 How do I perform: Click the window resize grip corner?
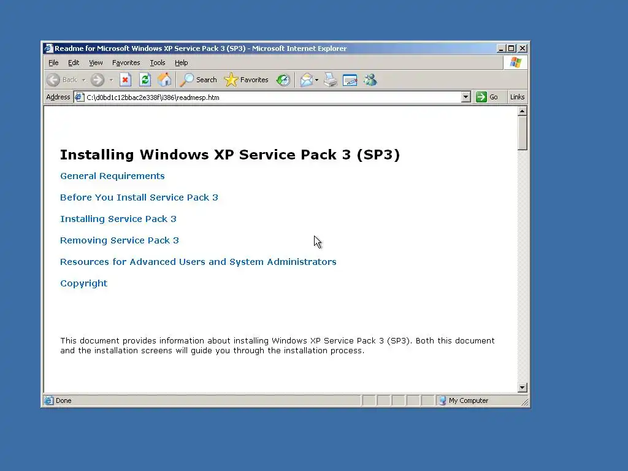525,402
